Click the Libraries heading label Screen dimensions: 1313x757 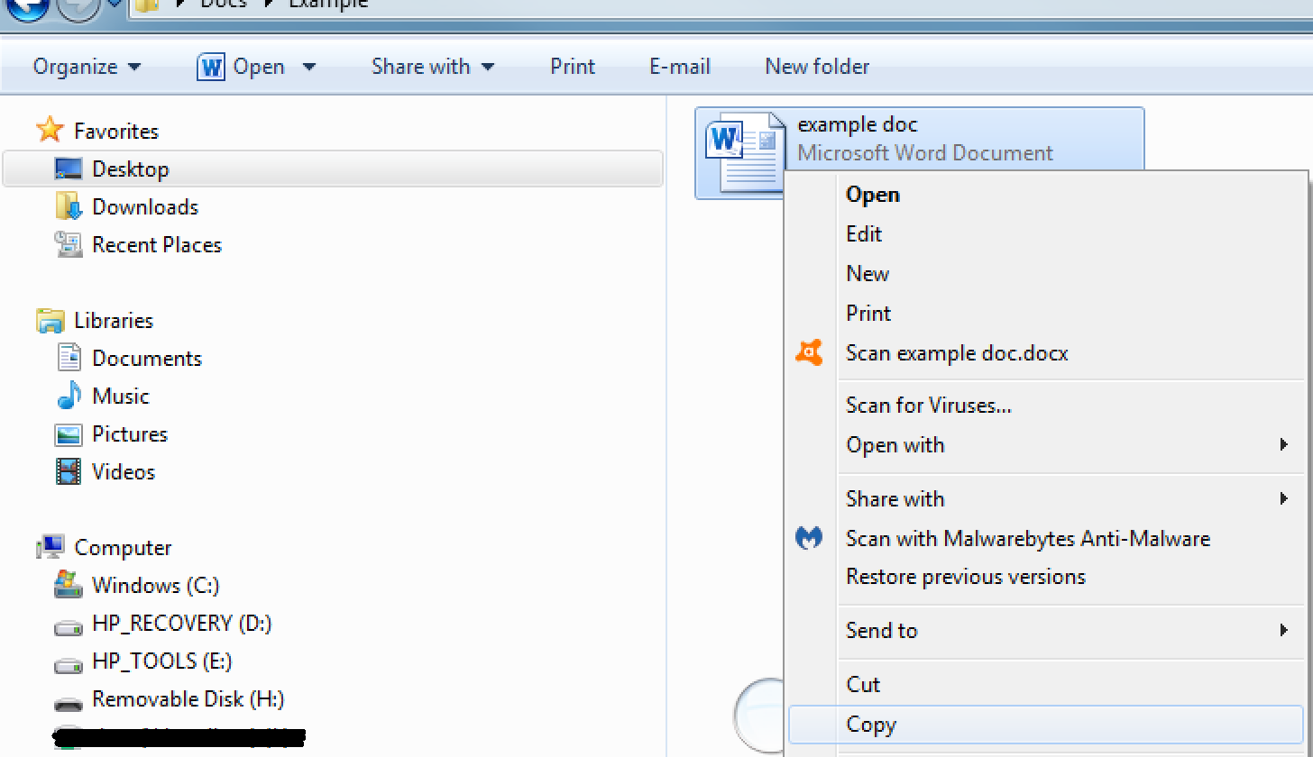(114, 320)
